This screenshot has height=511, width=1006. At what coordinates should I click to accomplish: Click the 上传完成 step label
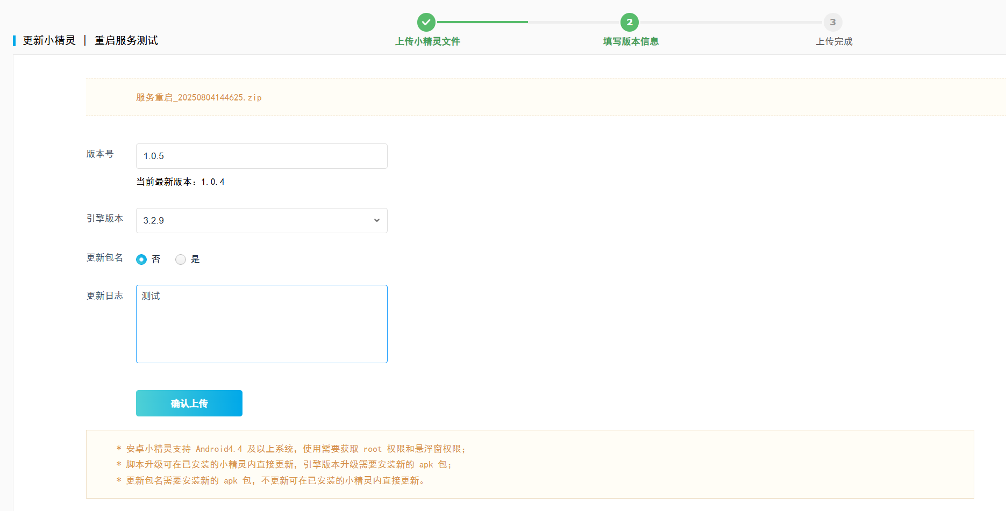point(834,41)
